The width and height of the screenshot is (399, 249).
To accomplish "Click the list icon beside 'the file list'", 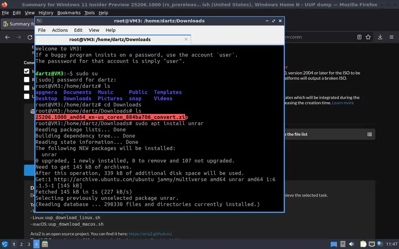I will point(370,134).
